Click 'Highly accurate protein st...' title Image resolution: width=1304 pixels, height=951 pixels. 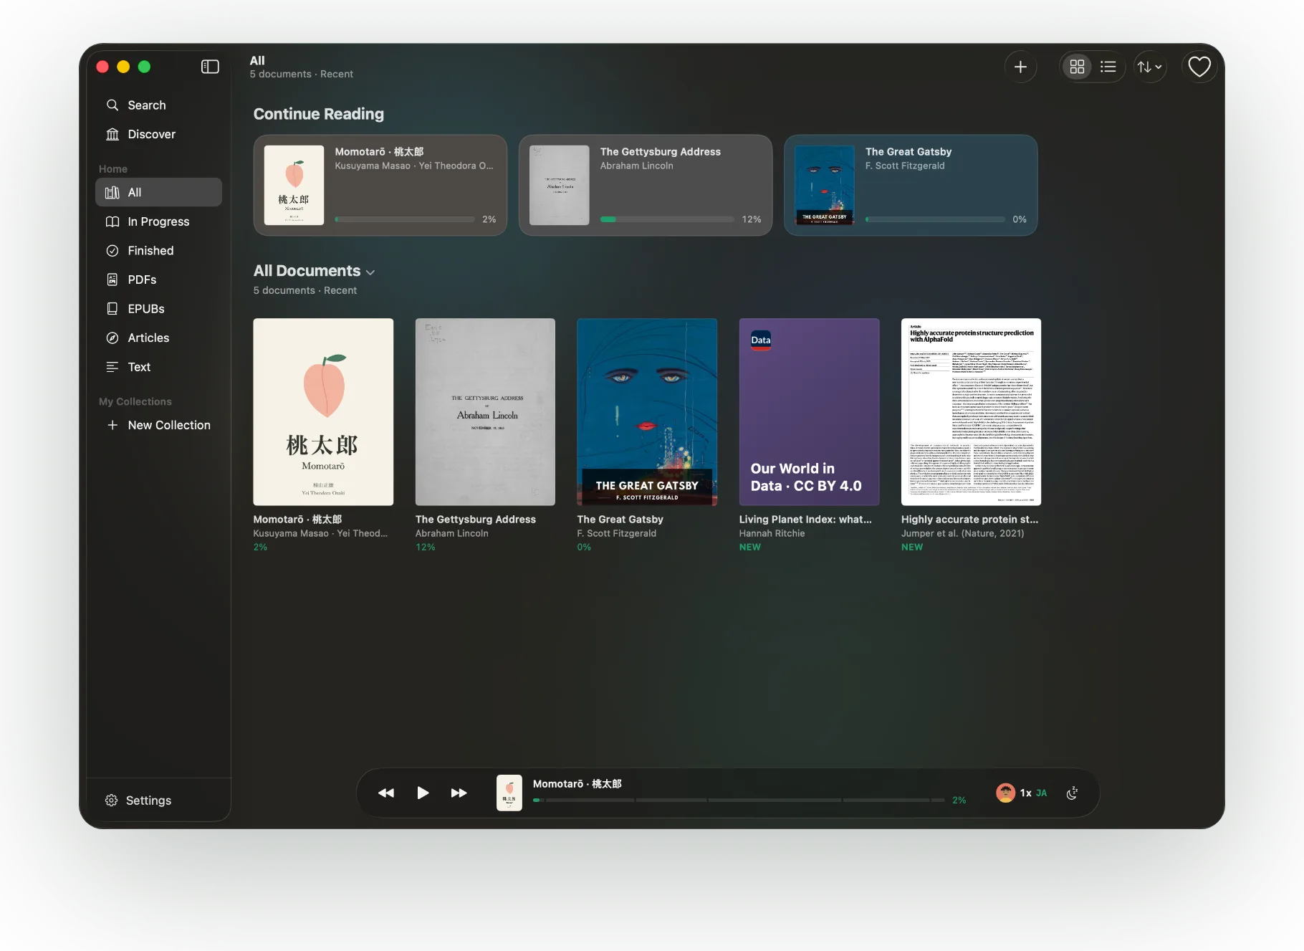pos(969,520)
